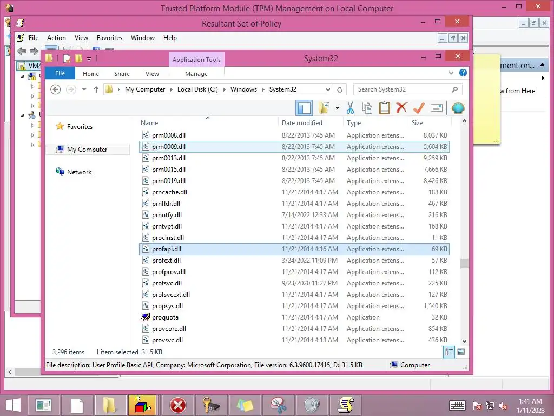The image size is (554, 416).
Task: Open the Share ribbon tab
Action: coord(122,74)
